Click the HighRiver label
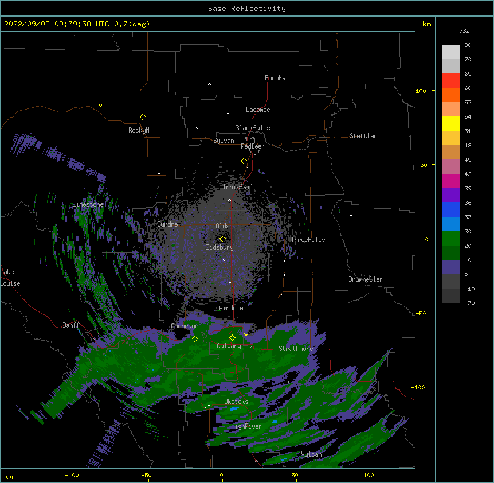Screen dimensions: 494x483 246,426
